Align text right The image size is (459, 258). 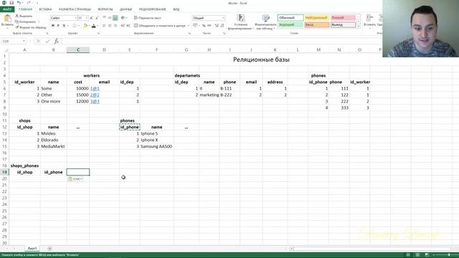[115, 26]
